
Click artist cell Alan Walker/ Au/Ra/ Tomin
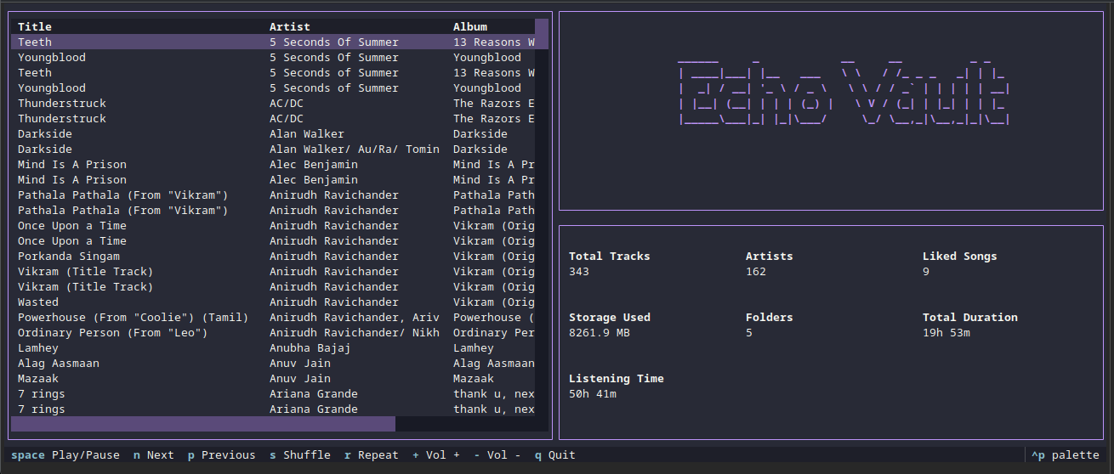[355, 149]
